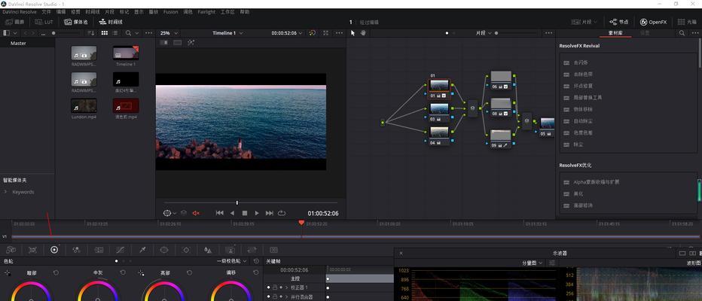Open the viewer timecode 00:00:52:06 dropdown

click(287, 33)
